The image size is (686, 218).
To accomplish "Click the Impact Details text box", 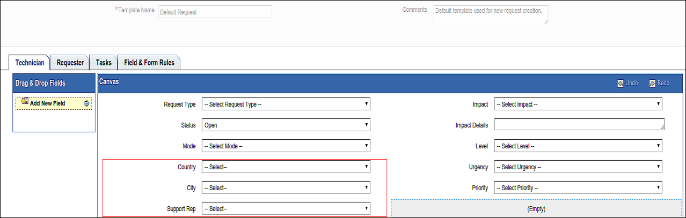I will (579, 124).
